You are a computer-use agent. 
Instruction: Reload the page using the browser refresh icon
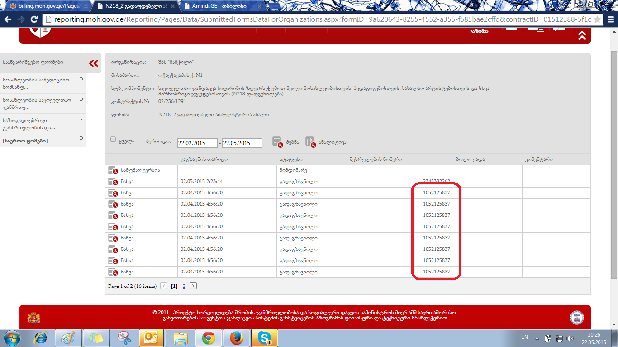point(34,19)
